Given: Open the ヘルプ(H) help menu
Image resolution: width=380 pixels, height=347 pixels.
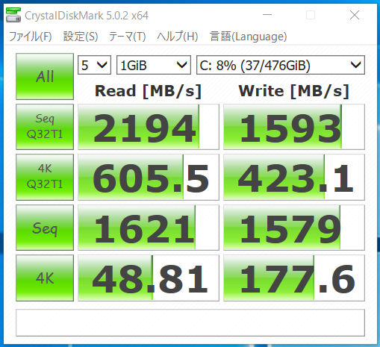Looking at the screenshot, I should [x=178, y=37].
